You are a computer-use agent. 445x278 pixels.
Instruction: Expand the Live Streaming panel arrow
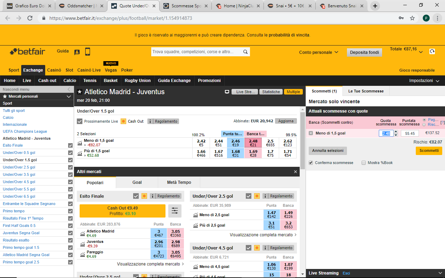tap(440, 273)
